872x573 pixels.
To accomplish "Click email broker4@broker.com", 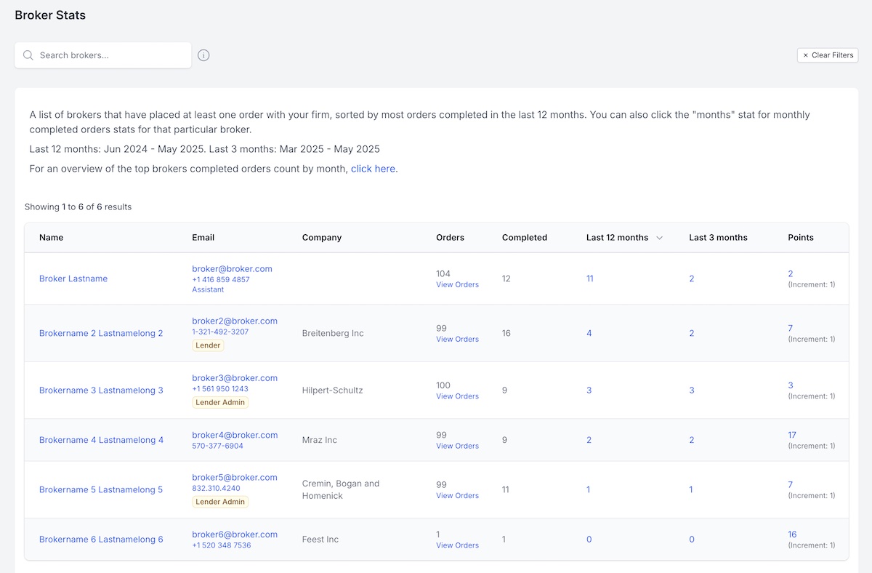I will [235, 435].
